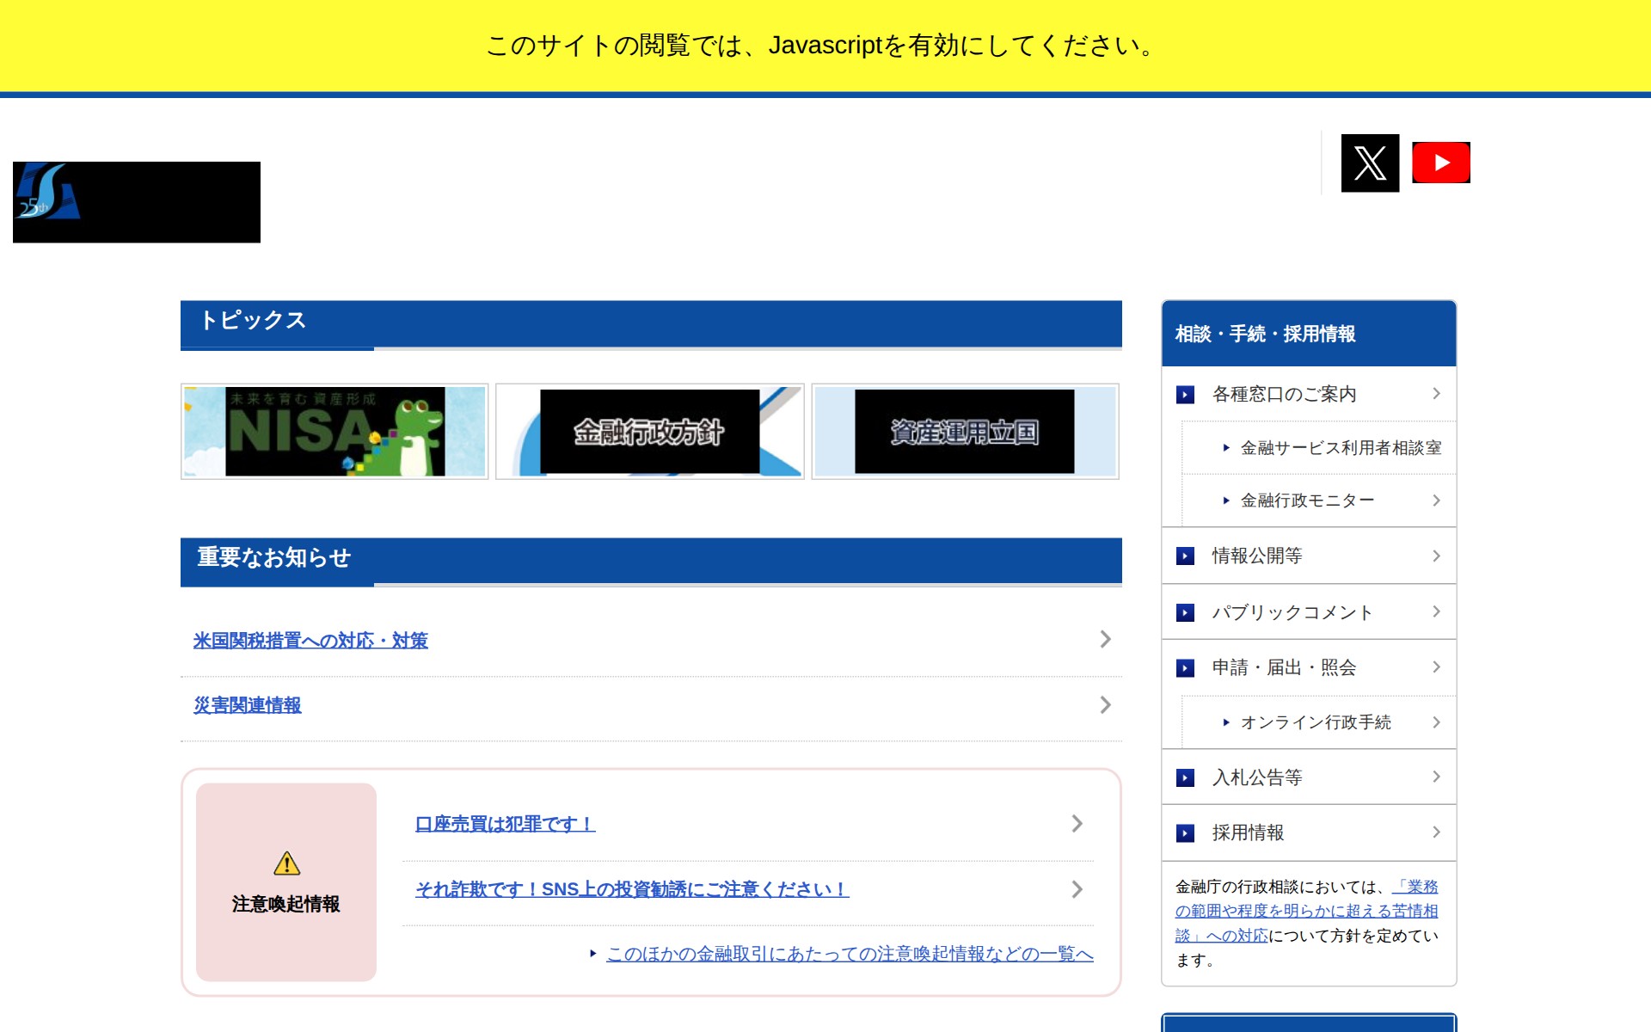Click chevron on 米国関税措置への対応・対策 row
Viewport: 1651px width, 1032px height.
tap(1105, 639)
